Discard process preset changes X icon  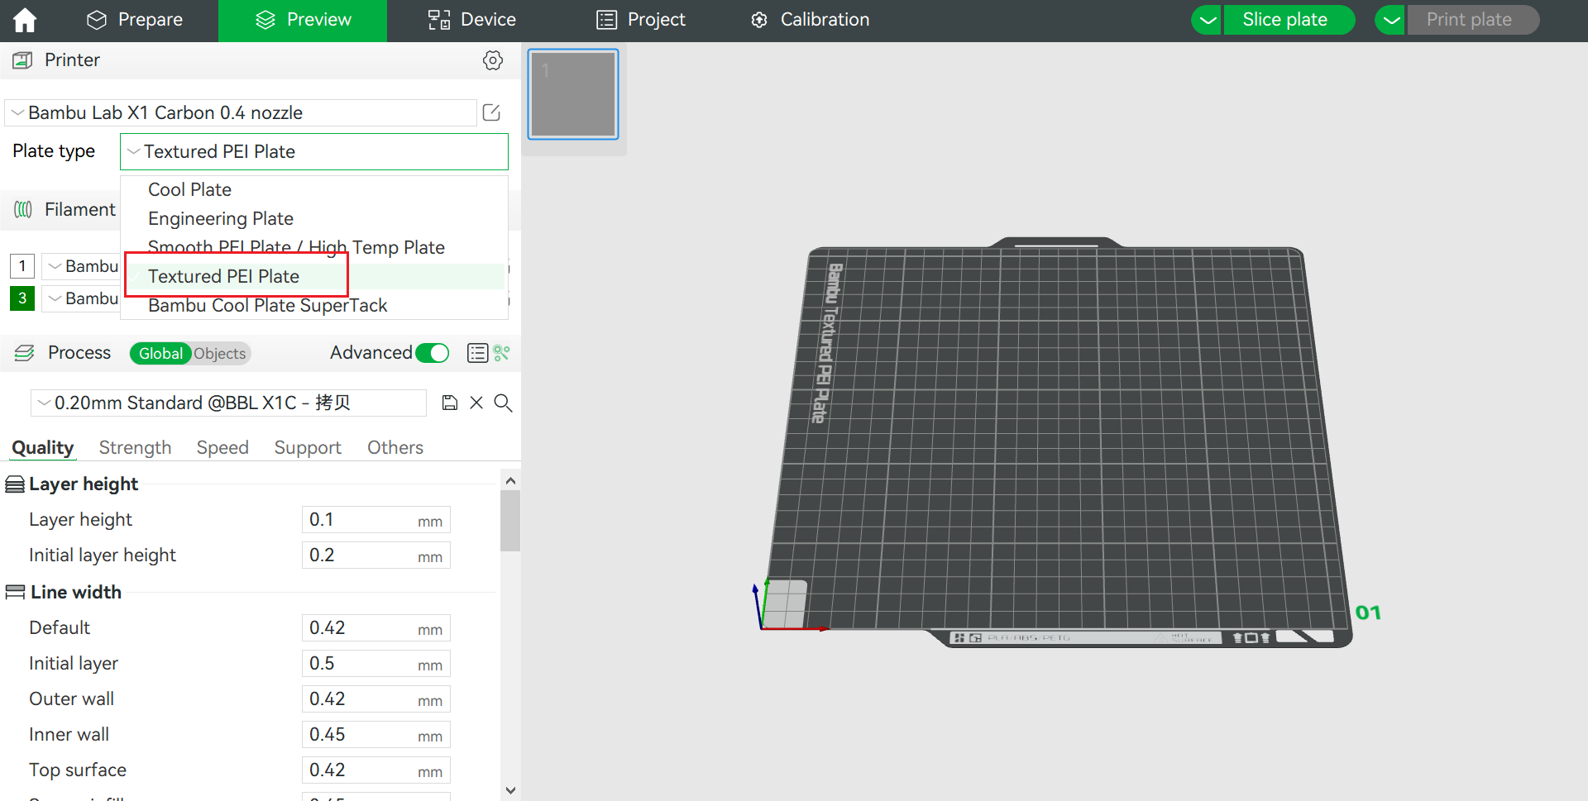point(476,403)
